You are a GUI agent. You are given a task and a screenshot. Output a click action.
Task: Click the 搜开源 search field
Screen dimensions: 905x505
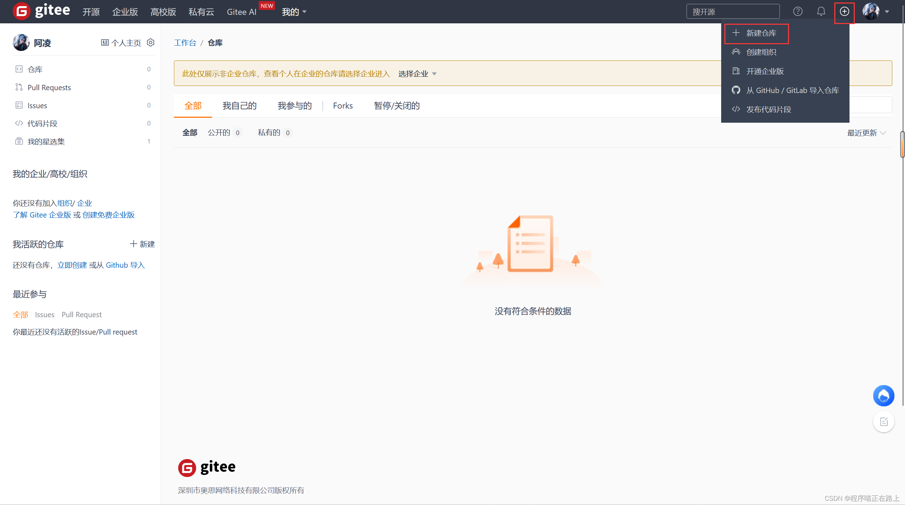point(732,11)
